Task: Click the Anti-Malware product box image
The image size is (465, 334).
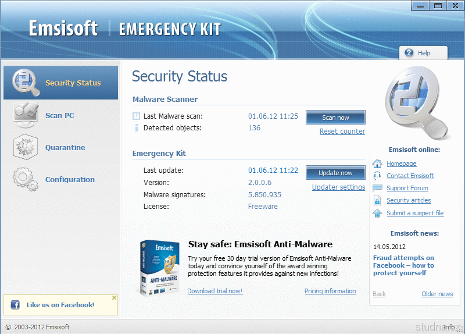Action: (x=160, y=268)
